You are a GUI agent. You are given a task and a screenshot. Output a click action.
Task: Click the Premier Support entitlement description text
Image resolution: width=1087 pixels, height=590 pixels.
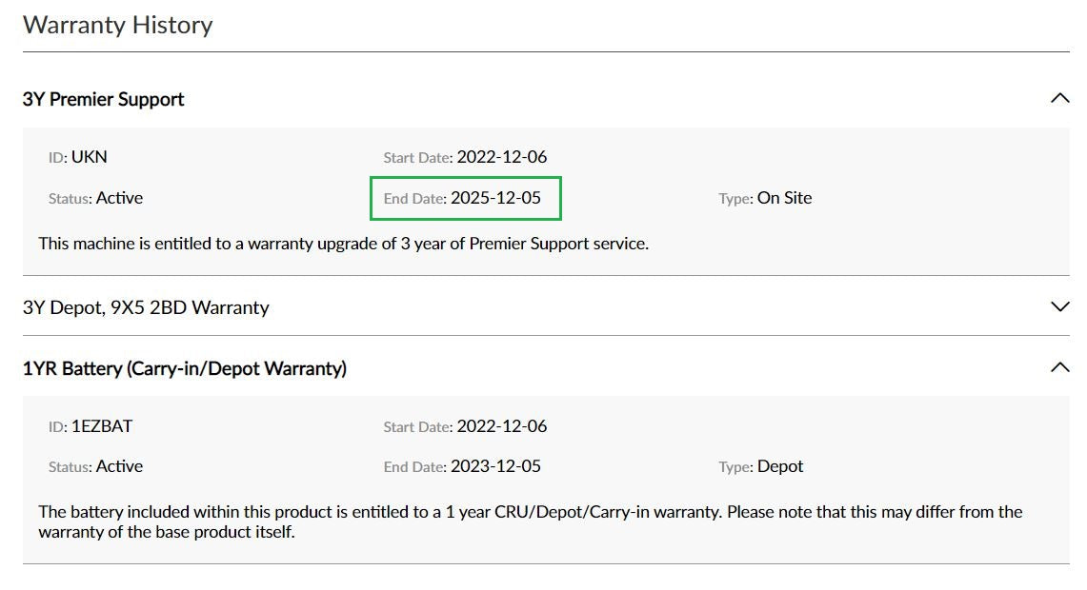[x=343, y=244]
